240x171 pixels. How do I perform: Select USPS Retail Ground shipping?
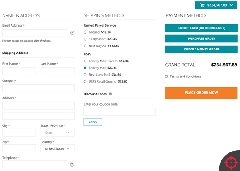coord(85,82)
